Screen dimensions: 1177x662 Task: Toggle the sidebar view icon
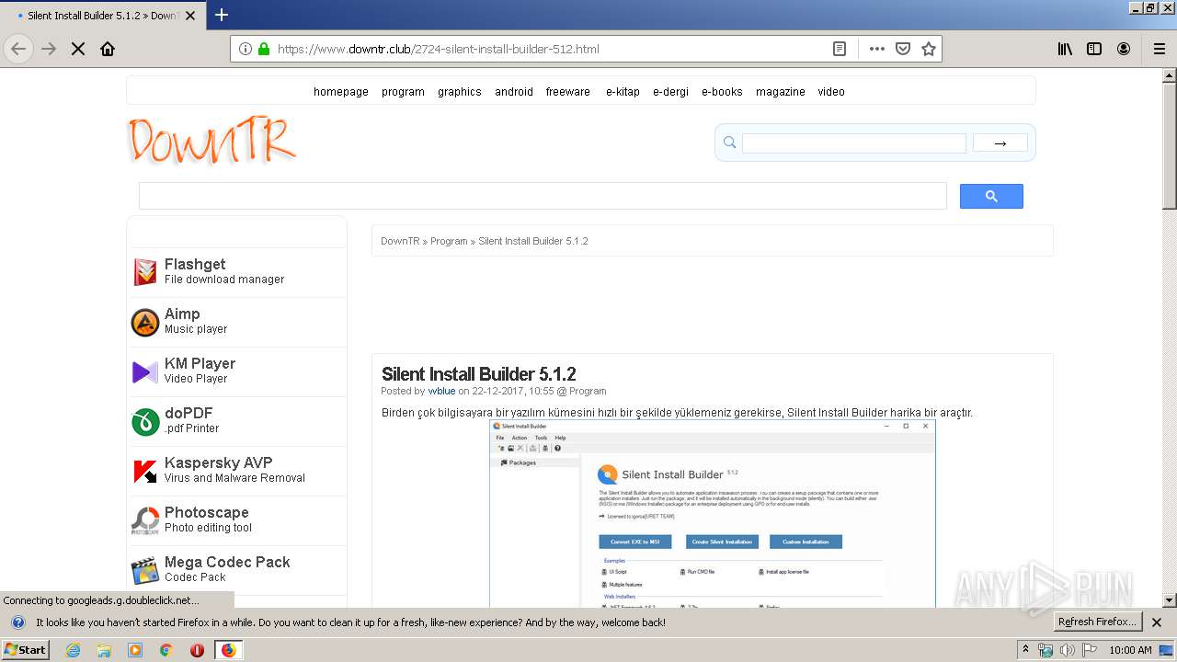(1094, 49)
